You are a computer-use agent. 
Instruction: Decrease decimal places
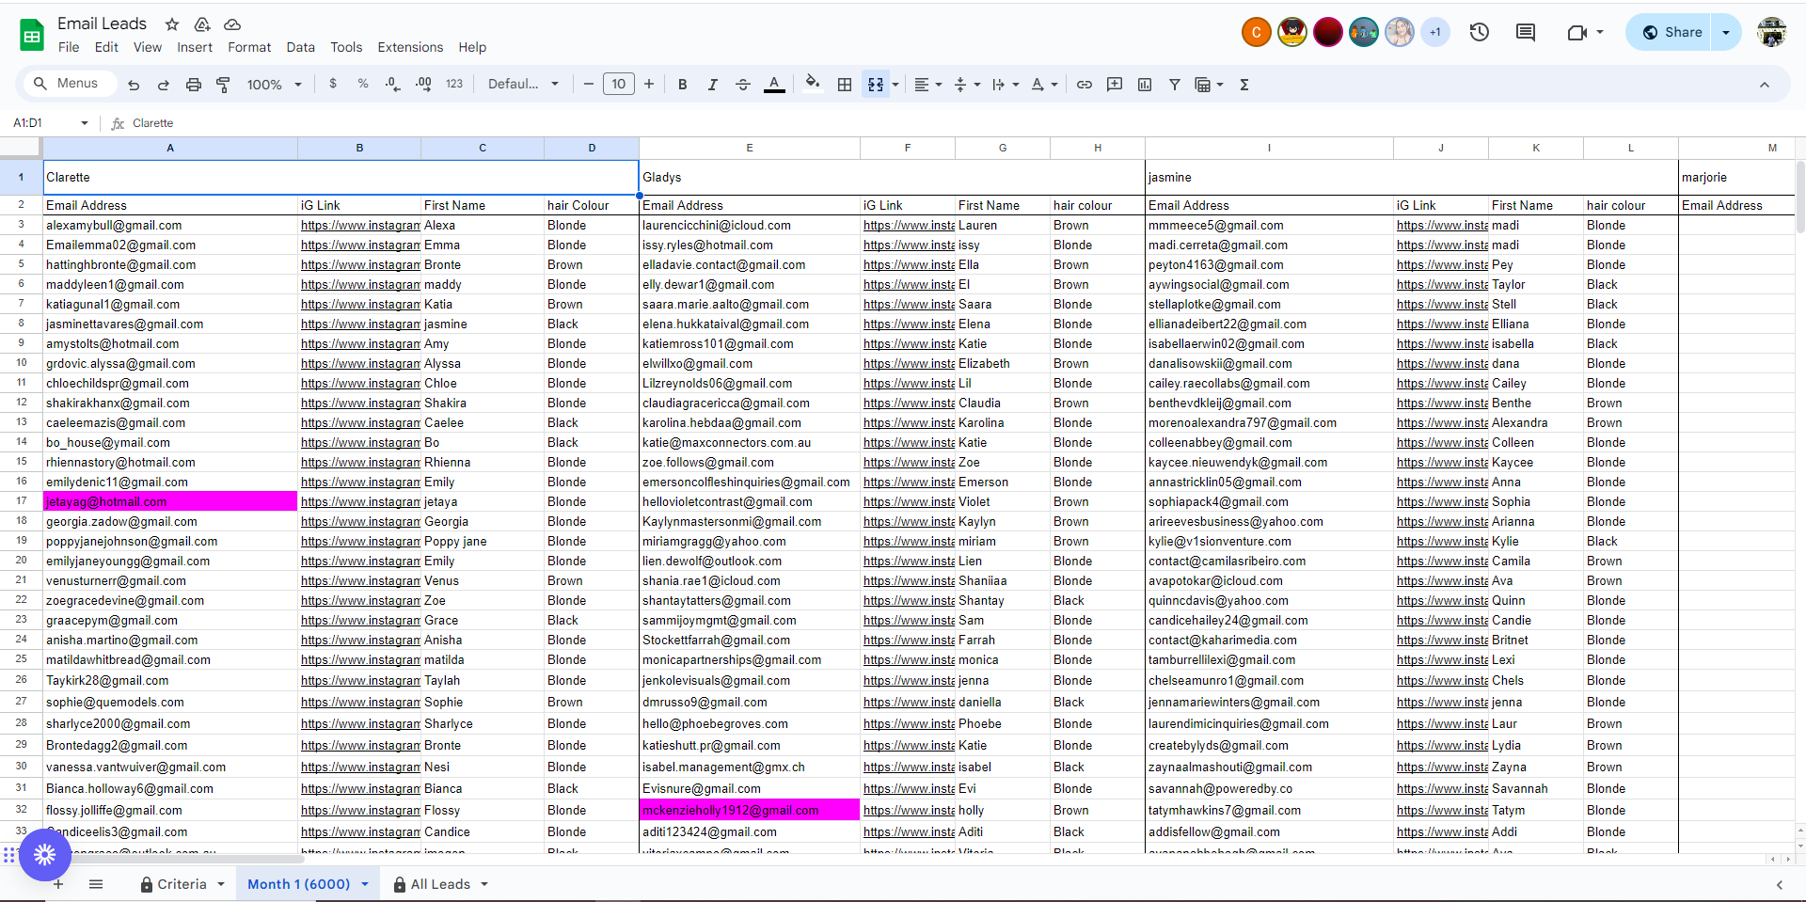pyautogui.click(x=393, y=84)
